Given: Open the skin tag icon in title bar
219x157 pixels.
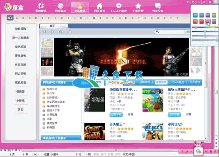Looking at the screenshot, I should tap(193, 2).
